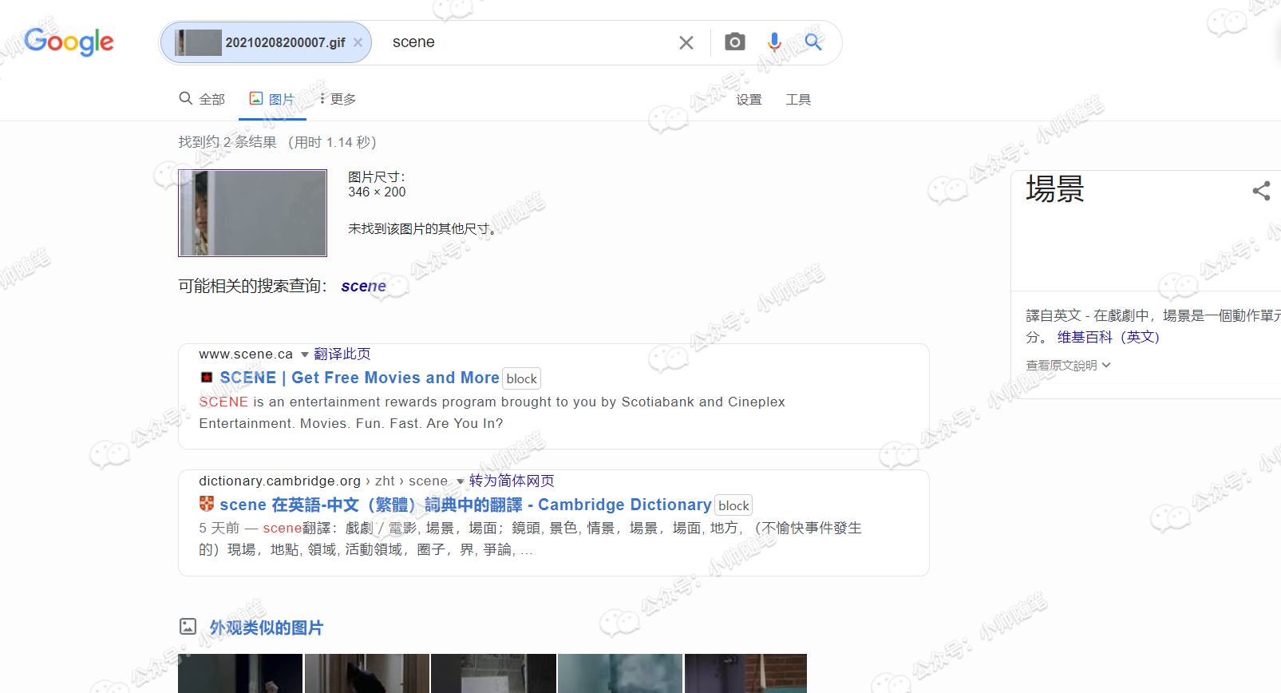Click the block button next to the SCENE result
The width and height of the screenshot is (1281, 693).
click(522, 378)
